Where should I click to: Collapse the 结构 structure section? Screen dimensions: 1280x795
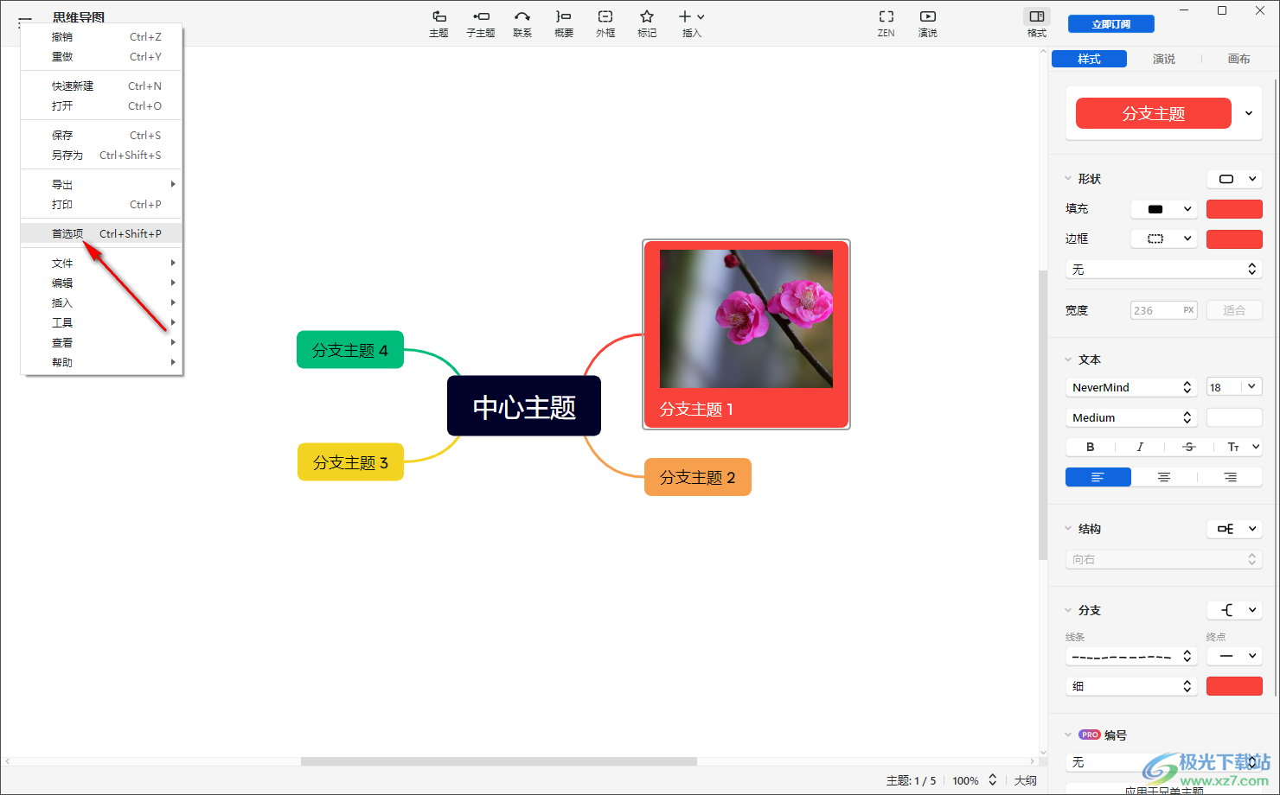pyautogui.click(x=1068, y=529)
